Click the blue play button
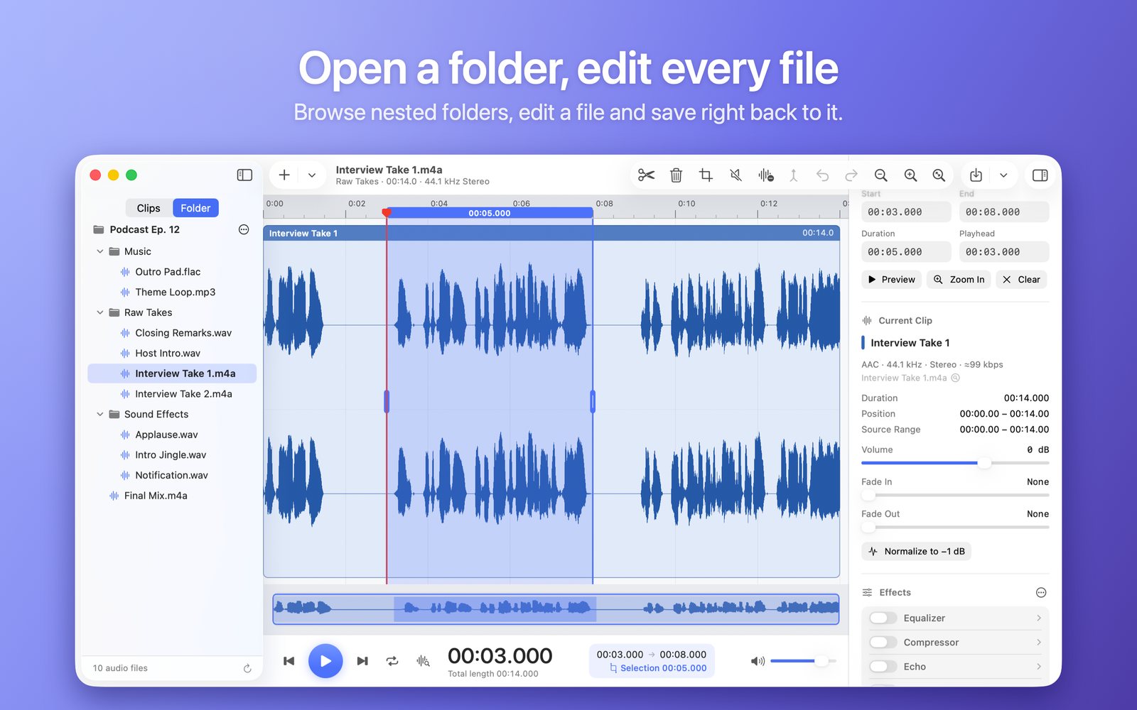The image size is (1137, 710). click(325, 661)
